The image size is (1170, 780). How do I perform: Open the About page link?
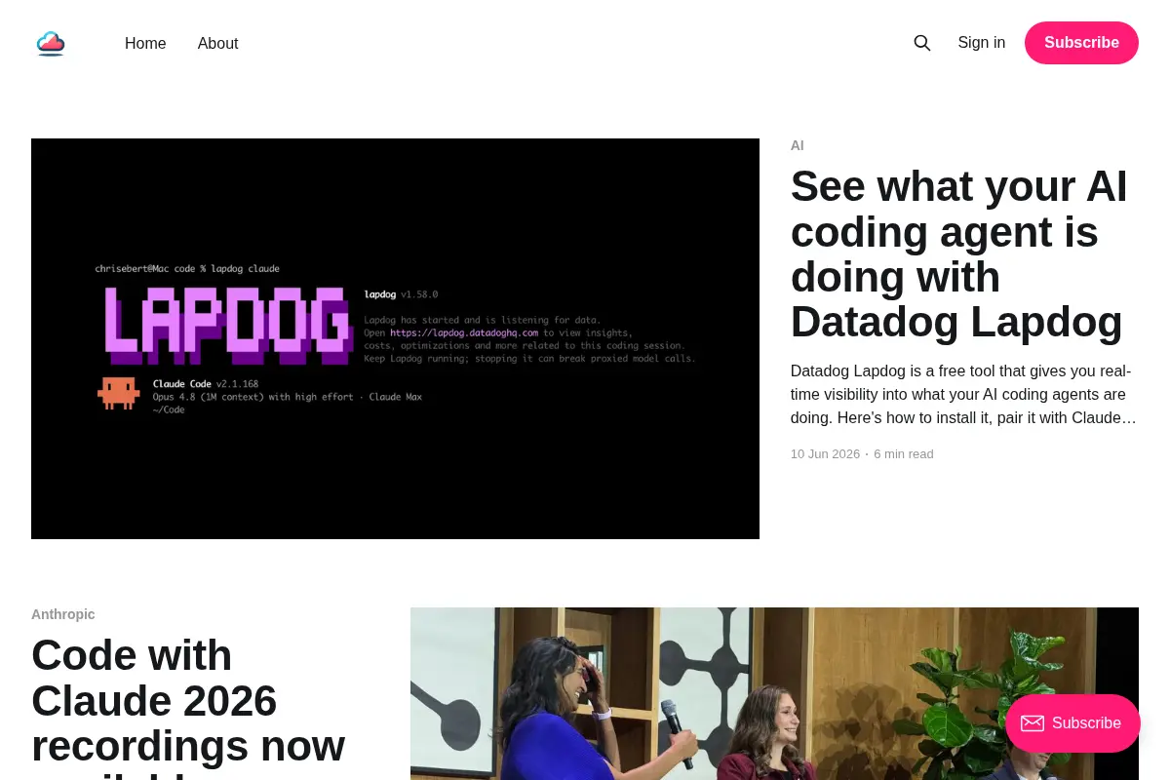click(x=217, y=43)
